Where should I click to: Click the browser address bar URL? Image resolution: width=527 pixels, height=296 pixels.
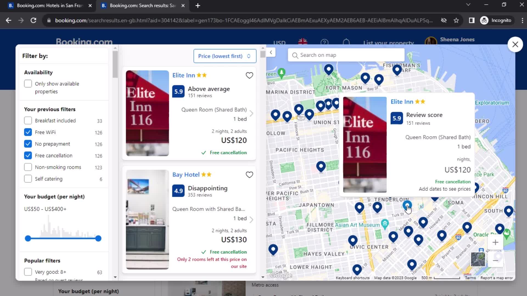coord(244,20)
